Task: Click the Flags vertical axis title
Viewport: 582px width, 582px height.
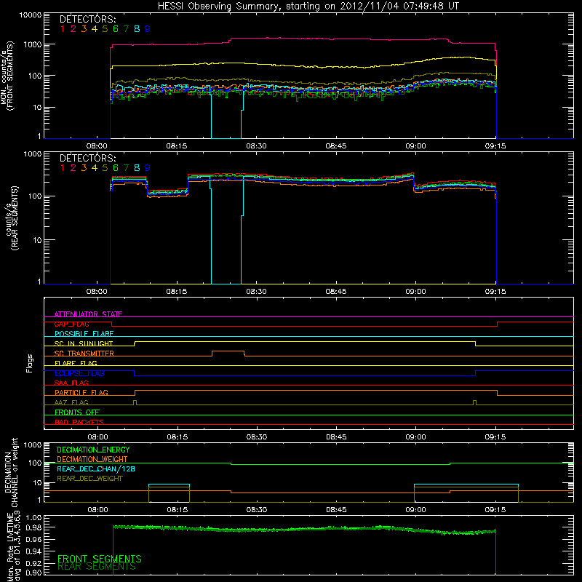Action: pos(30,363)
